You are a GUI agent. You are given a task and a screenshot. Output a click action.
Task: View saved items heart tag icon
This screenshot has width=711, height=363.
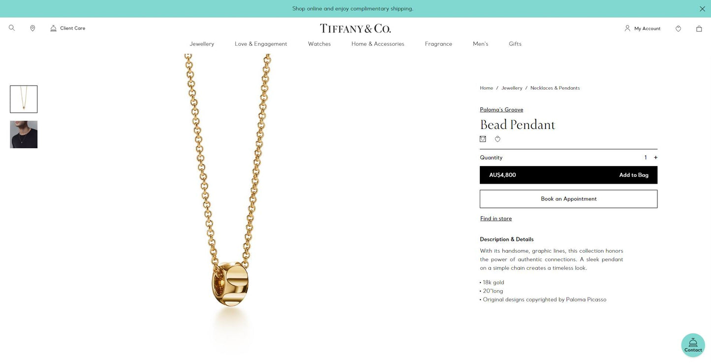point(678,29)
